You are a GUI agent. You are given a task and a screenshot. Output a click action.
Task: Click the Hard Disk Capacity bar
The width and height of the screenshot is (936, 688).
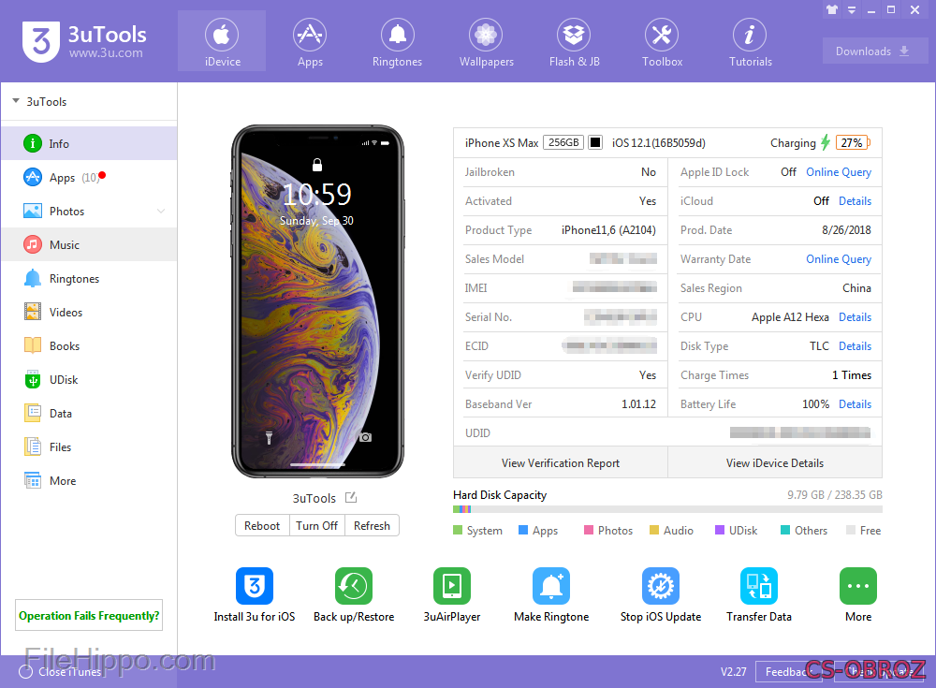666,509
